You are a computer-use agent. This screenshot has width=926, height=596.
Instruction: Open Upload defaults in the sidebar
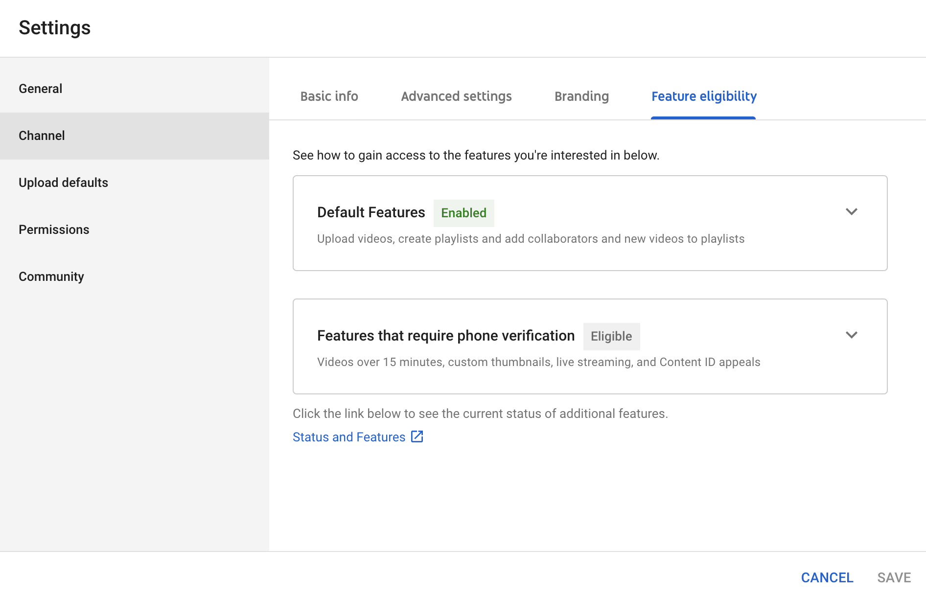(135, 183)
